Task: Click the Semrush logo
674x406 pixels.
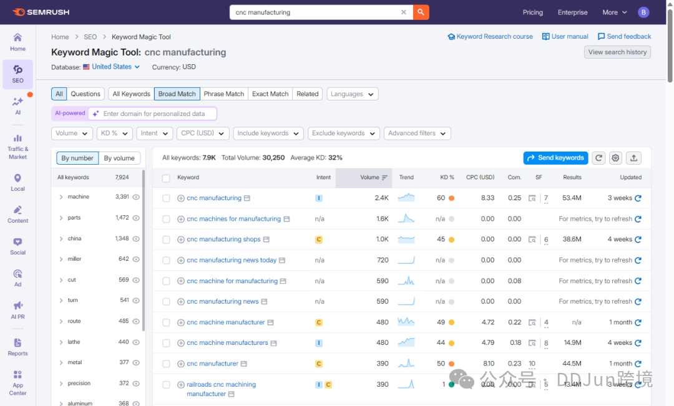Action: 41,12
